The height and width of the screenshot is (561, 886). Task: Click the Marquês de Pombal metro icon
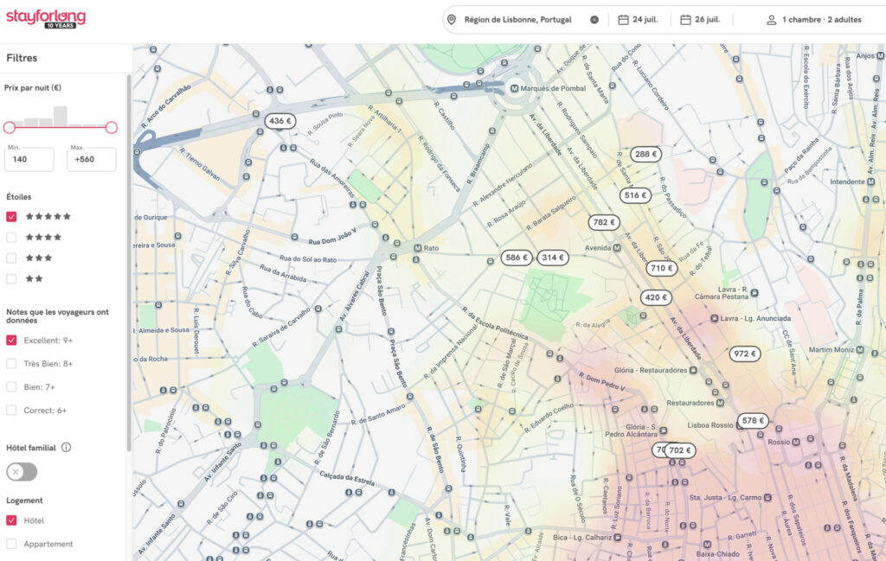(514, 89)
